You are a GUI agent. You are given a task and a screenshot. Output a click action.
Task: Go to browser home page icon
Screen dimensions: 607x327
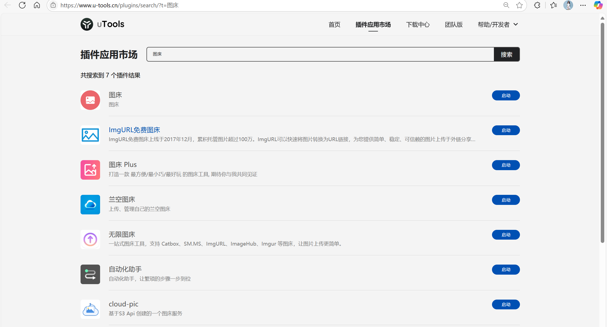pos(37,5)
